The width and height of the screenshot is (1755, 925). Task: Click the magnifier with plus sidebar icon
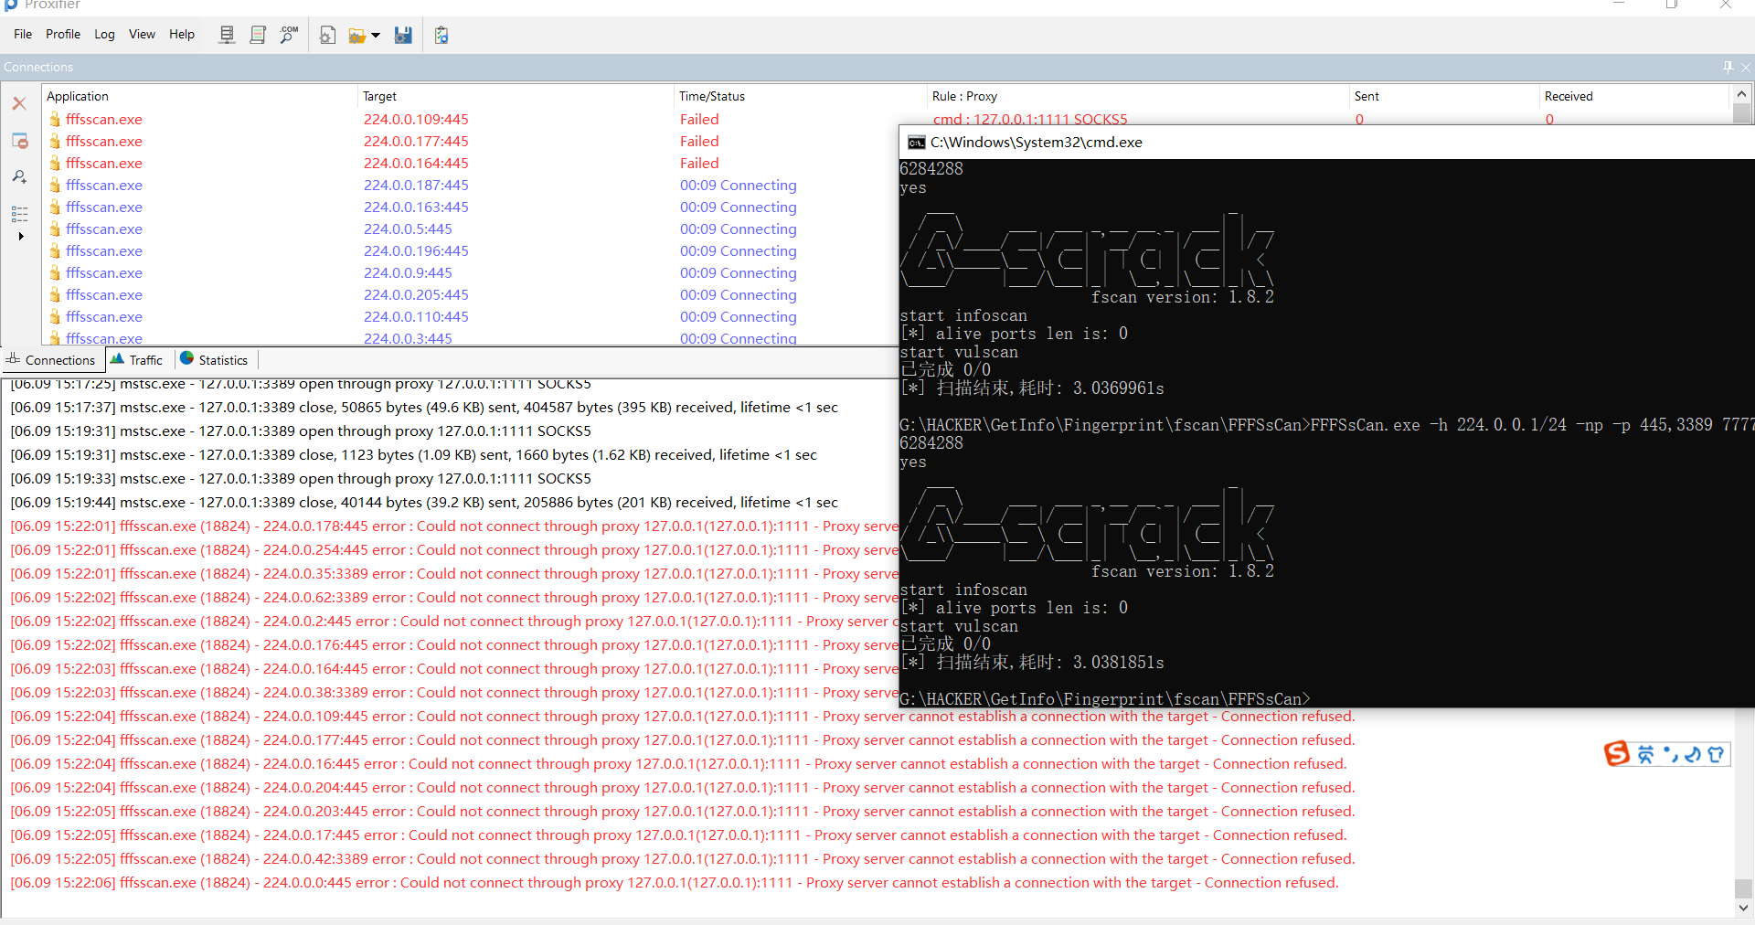(19, 176)
